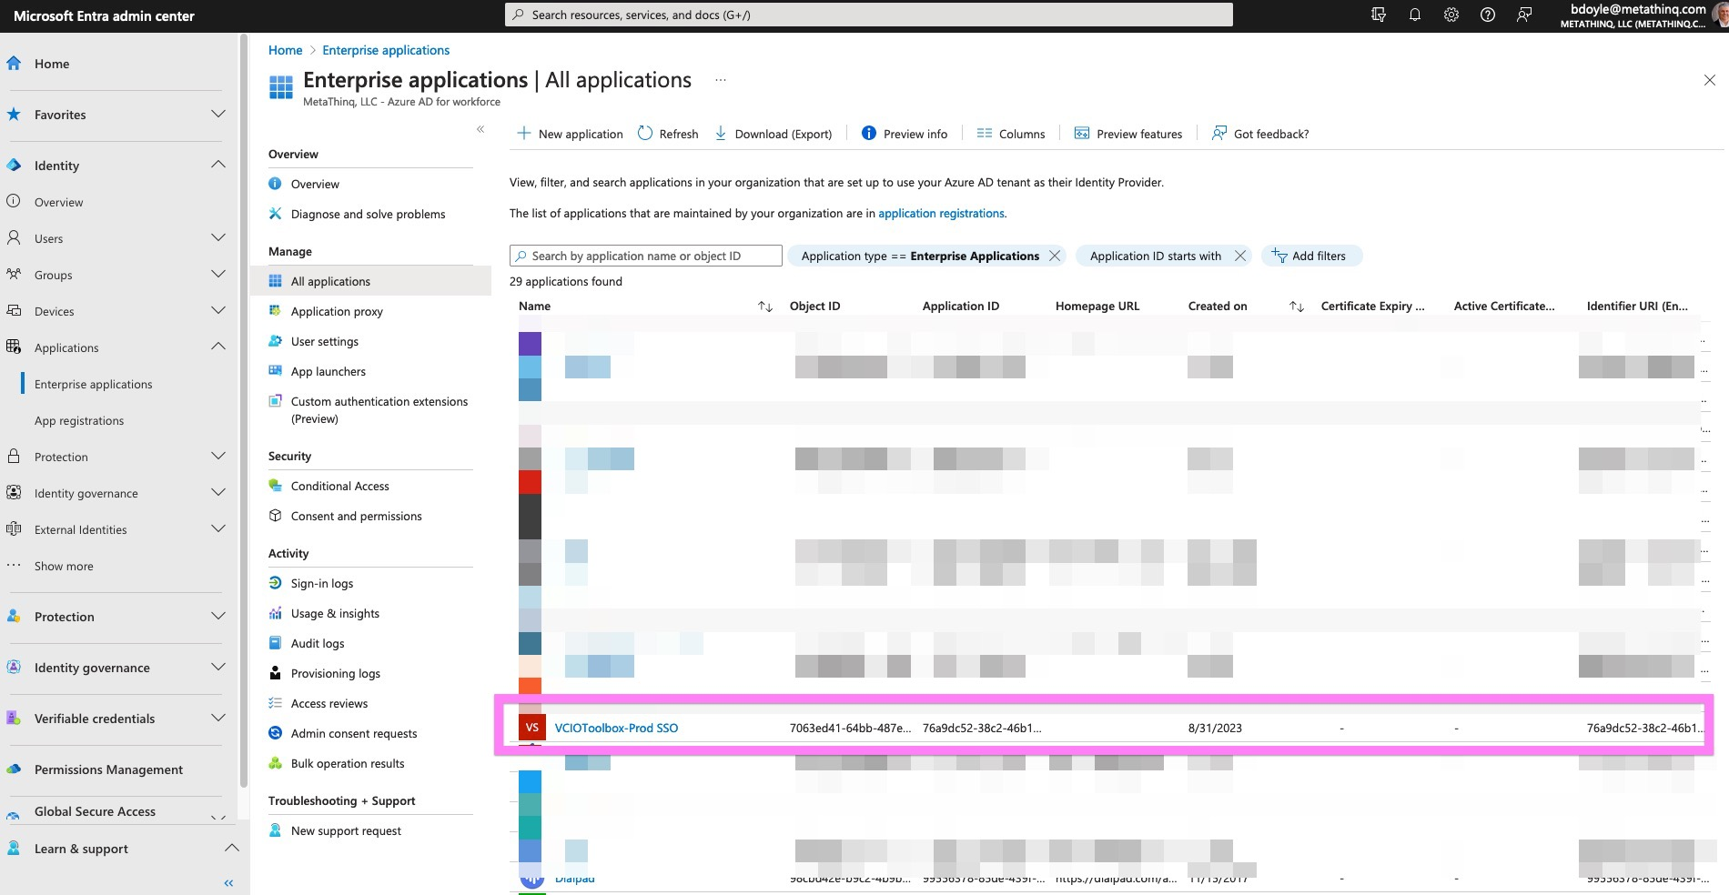Open Diagnose and solve problems
The height and width of the screenshot is (895, 1729).
click(x=368, y=214)
